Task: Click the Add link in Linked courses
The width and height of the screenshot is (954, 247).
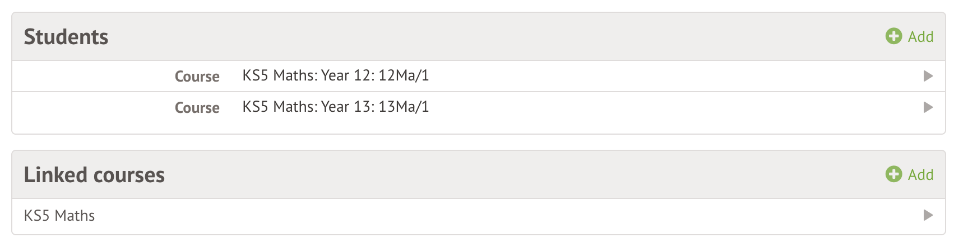Action: pos(920,175)
